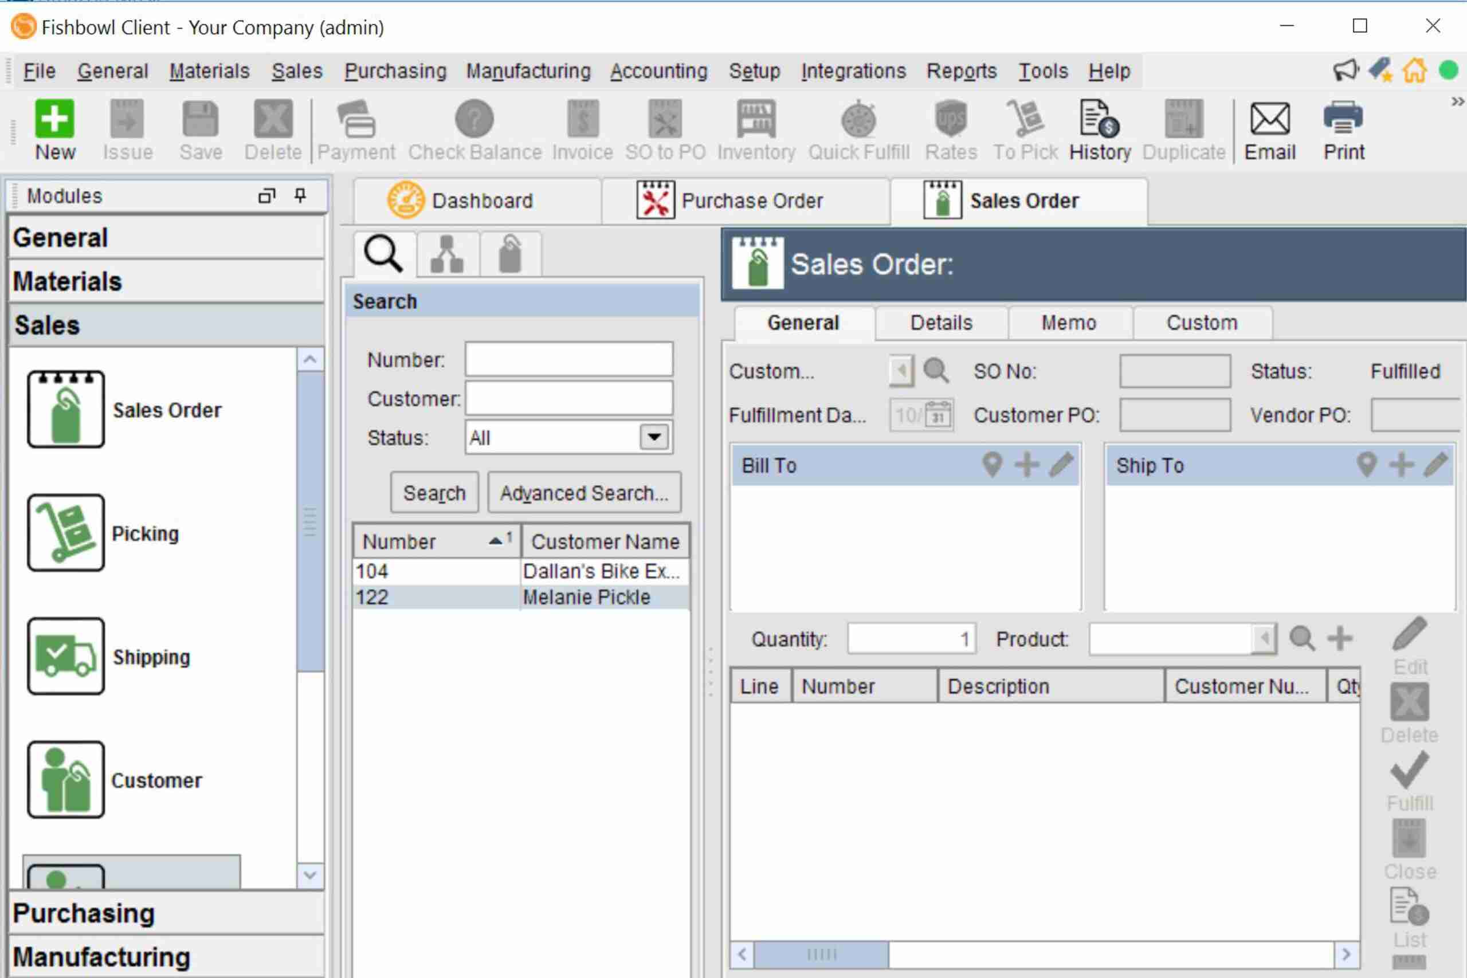Switch to the Purchase Order tab
The height and width of the screenshot is (978, 1467).
pyautogui.click(x=746, y=201)
